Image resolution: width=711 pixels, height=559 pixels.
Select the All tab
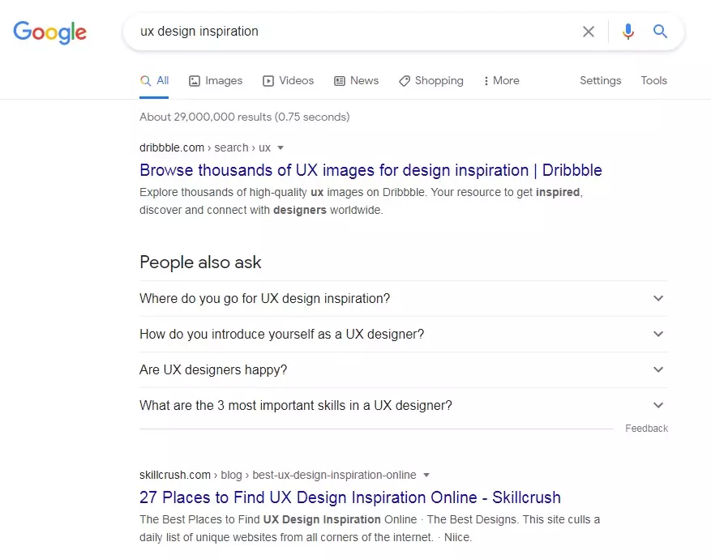tap(154, 81)
